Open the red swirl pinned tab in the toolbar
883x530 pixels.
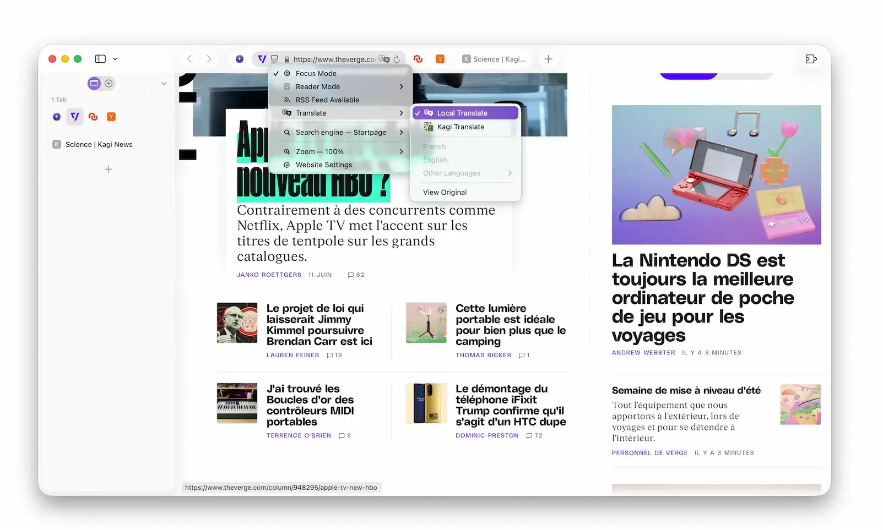click(x=418, y=59)
